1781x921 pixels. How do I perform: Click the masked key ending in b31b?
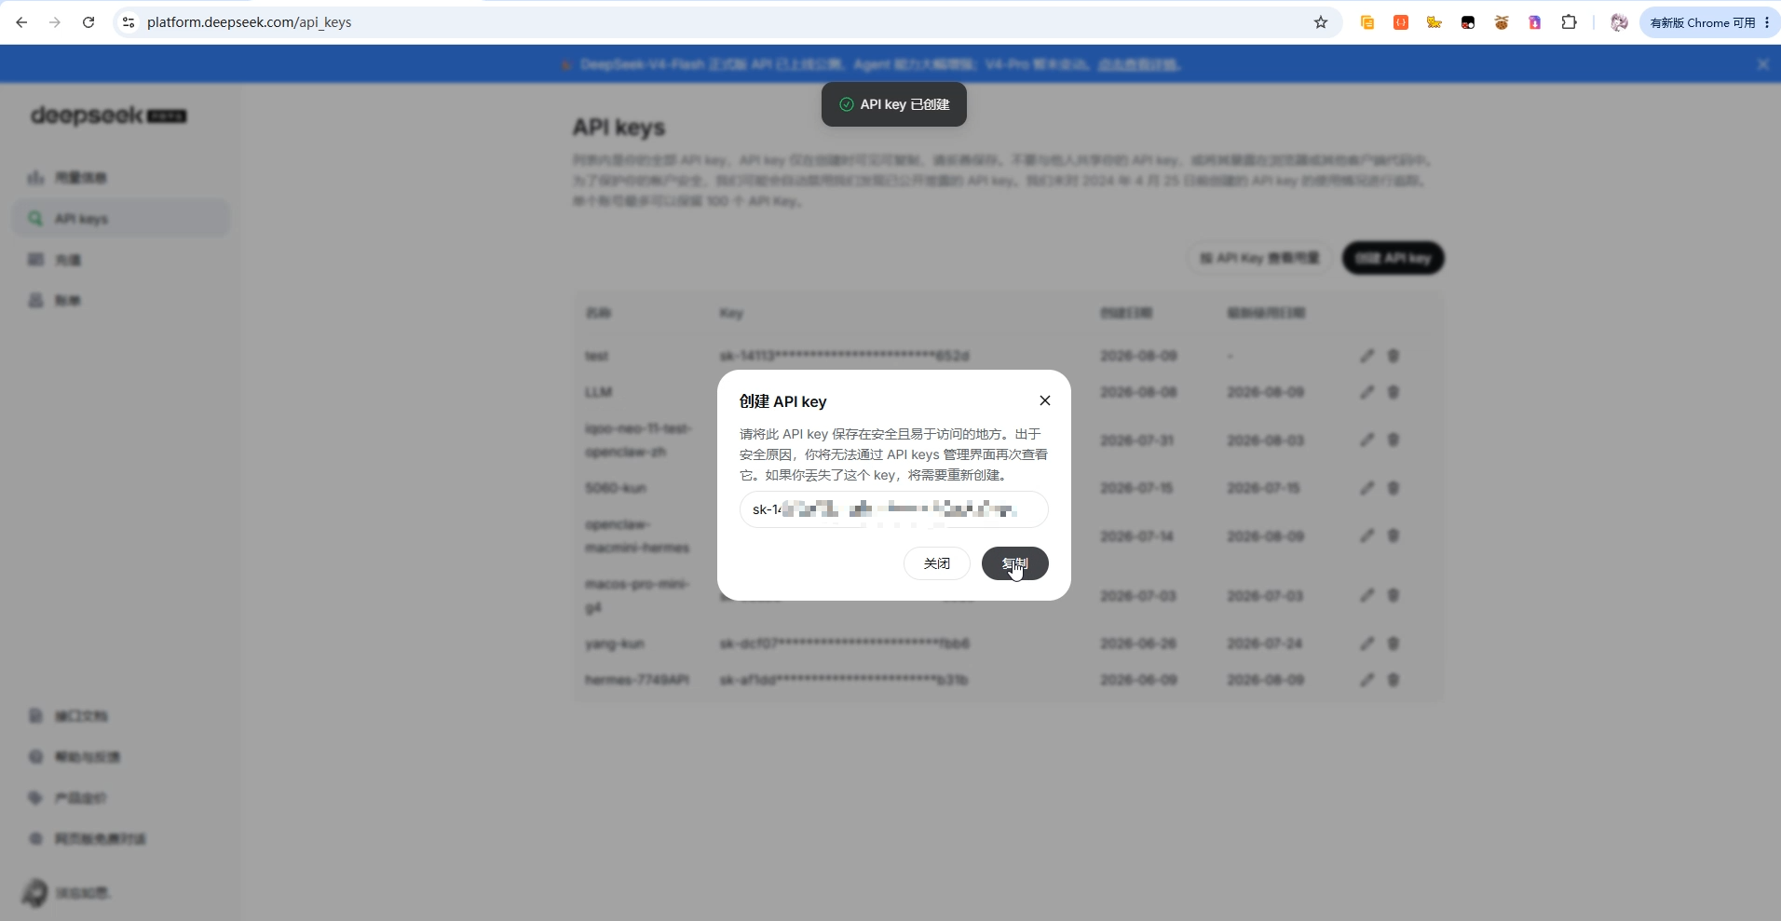pos(843,680)
